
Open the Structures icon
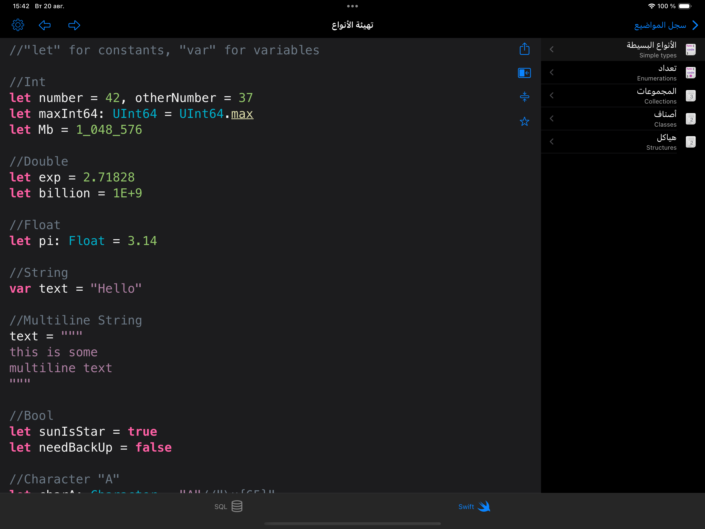pyautogui.click(x=691, y=141)
